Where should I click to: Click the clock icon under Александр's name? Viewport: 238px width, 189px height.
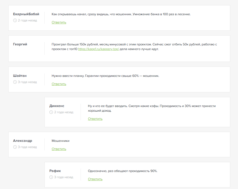[15, 147]
